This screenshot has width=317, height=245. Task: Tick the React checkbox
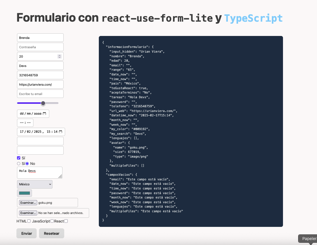click(66, 221)
